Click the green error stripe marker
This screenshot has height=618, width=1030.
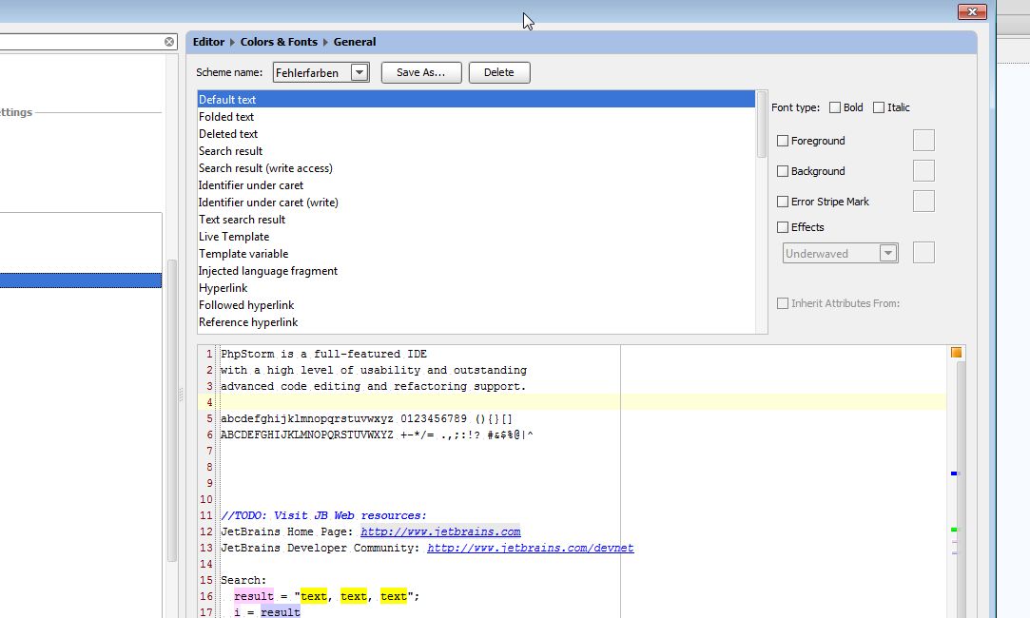955,529
